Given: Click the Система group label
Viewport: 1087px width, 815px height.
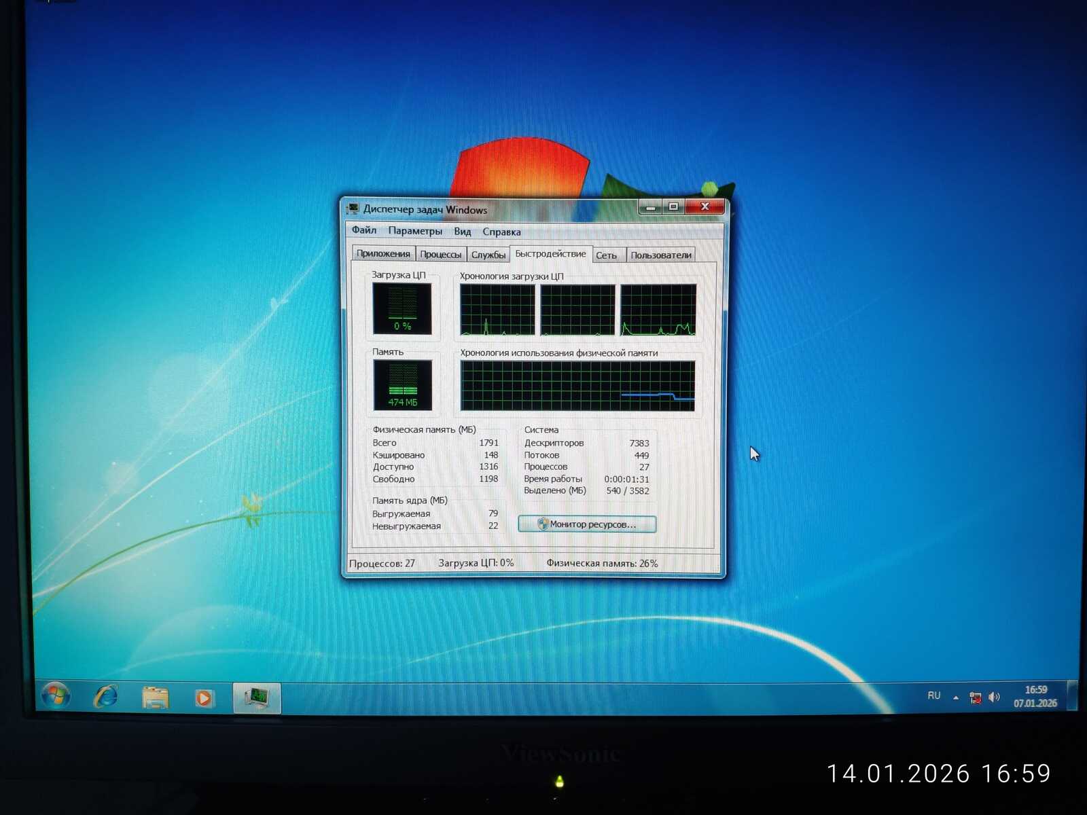Looking at the screenshot, I should (541, 430).
